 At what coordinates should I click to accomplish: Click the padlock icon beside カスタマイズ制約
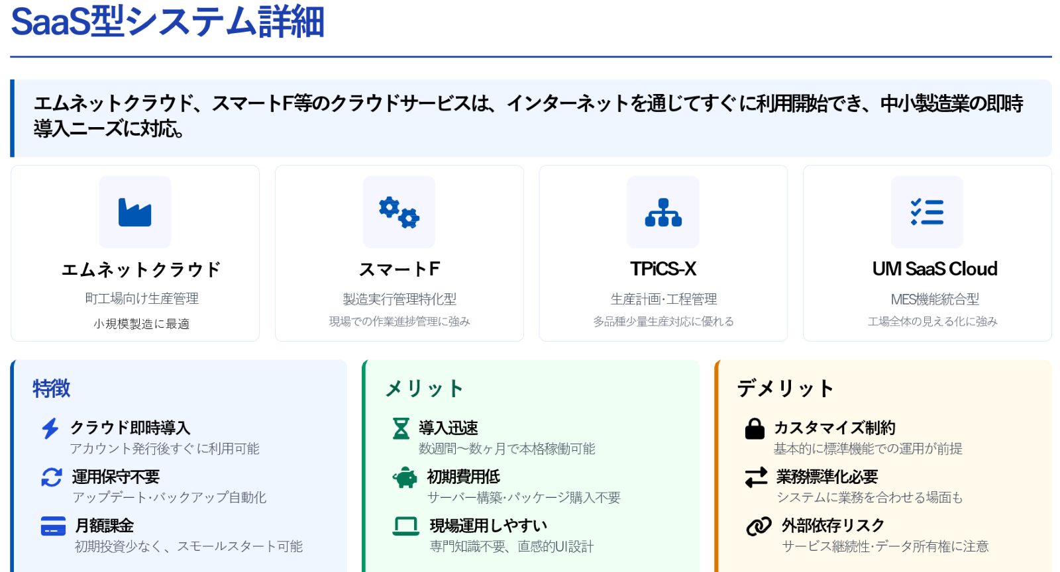(755, 428)
